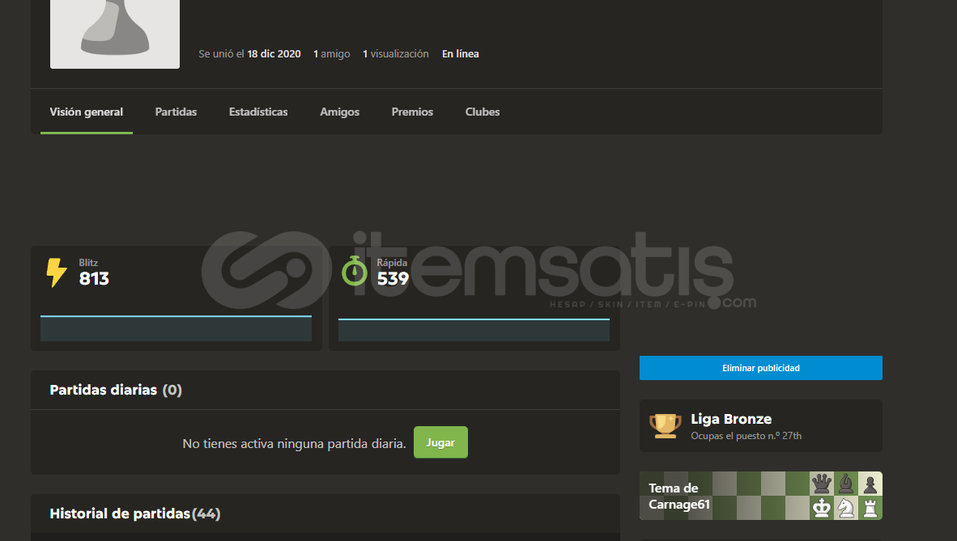Click the white knight piece icon
Viewport: 957px width, 541px height.
pyautogui.click(x=846, y=508)
